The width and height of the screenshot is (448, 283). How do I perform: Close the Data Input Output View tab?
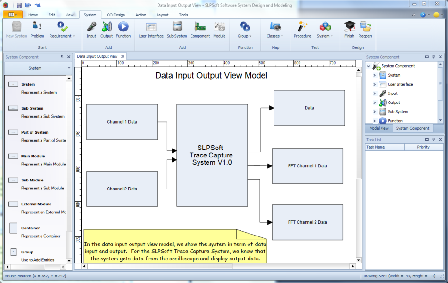tap(123, 56)
